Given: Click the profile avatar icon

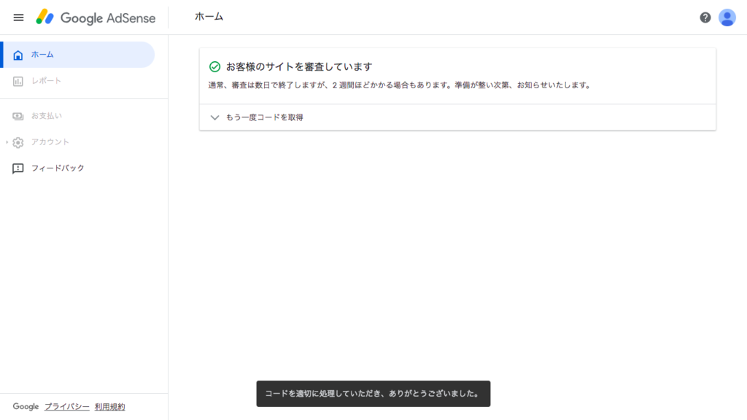Looking at the screenshot, I should pyautogui.click(x=727, y=17).
